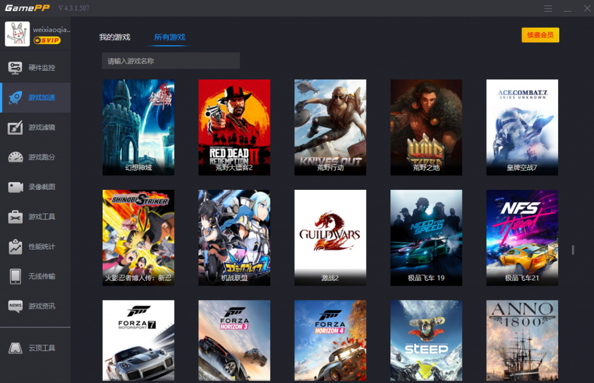594x383 pixels.
Task: Switch to the 我的游戏 tab
Action: click(x=114, y=37)
